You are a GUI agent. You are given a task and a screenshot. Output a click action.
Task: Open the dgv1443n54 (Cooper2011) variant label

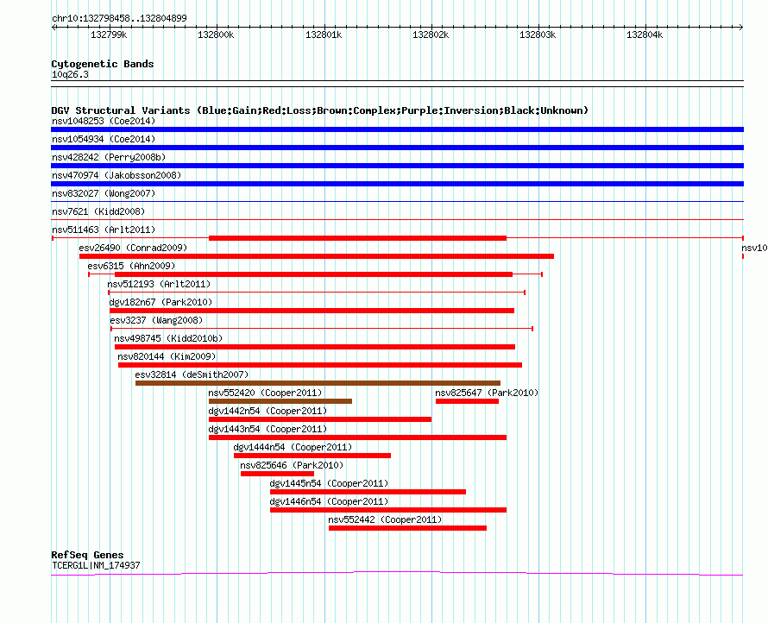[x=268, y=429]
